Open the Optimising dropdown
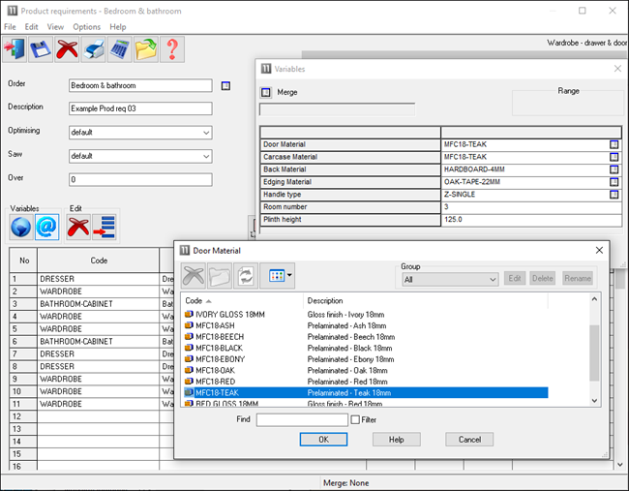Viewport: 629px width, 491px height. (139, 133)
